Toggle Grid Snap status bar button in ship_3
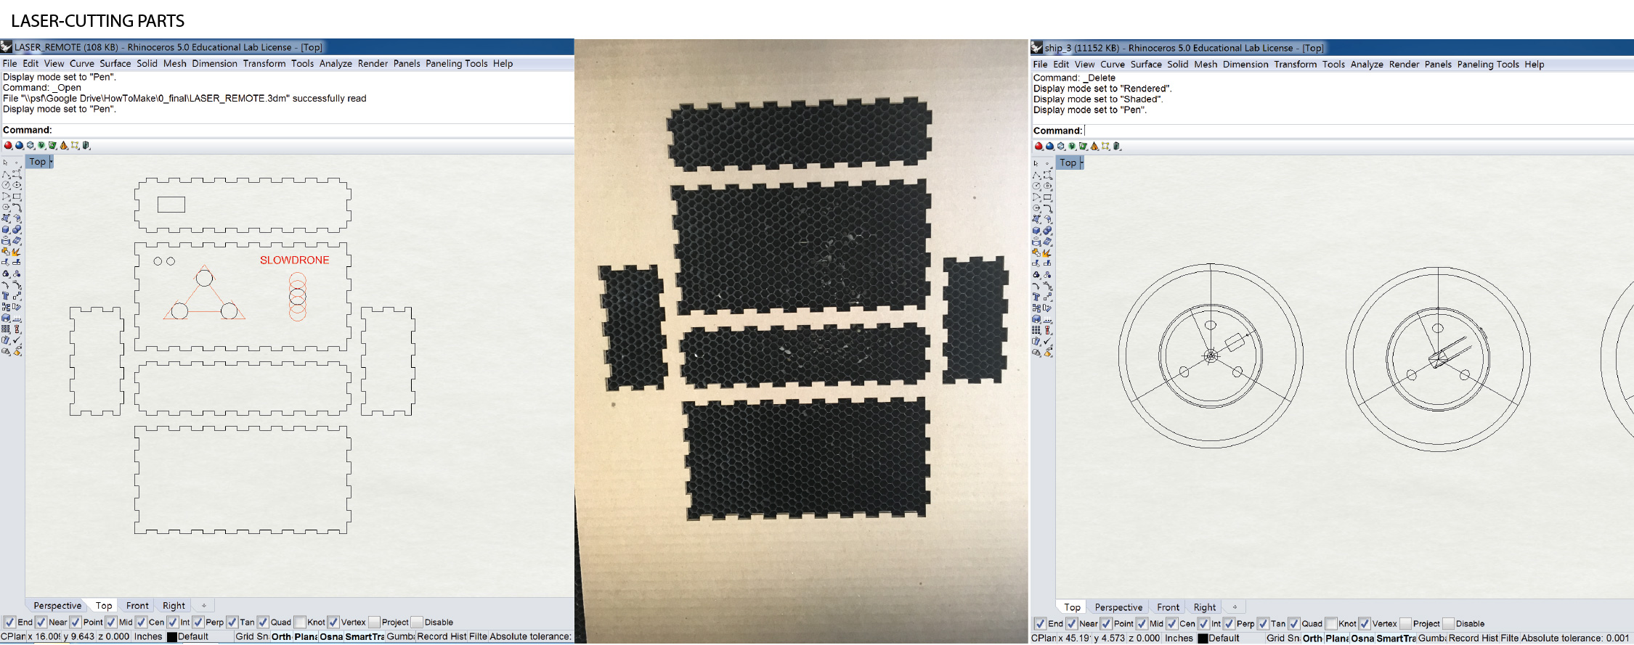Image resolution: width=1634 pixels, height=645 pixels. pyautogui.click(x=1283, y=638)
